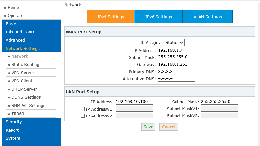
Task: Open the VPN Server submenu item
Action: click(x=23, y=73)
